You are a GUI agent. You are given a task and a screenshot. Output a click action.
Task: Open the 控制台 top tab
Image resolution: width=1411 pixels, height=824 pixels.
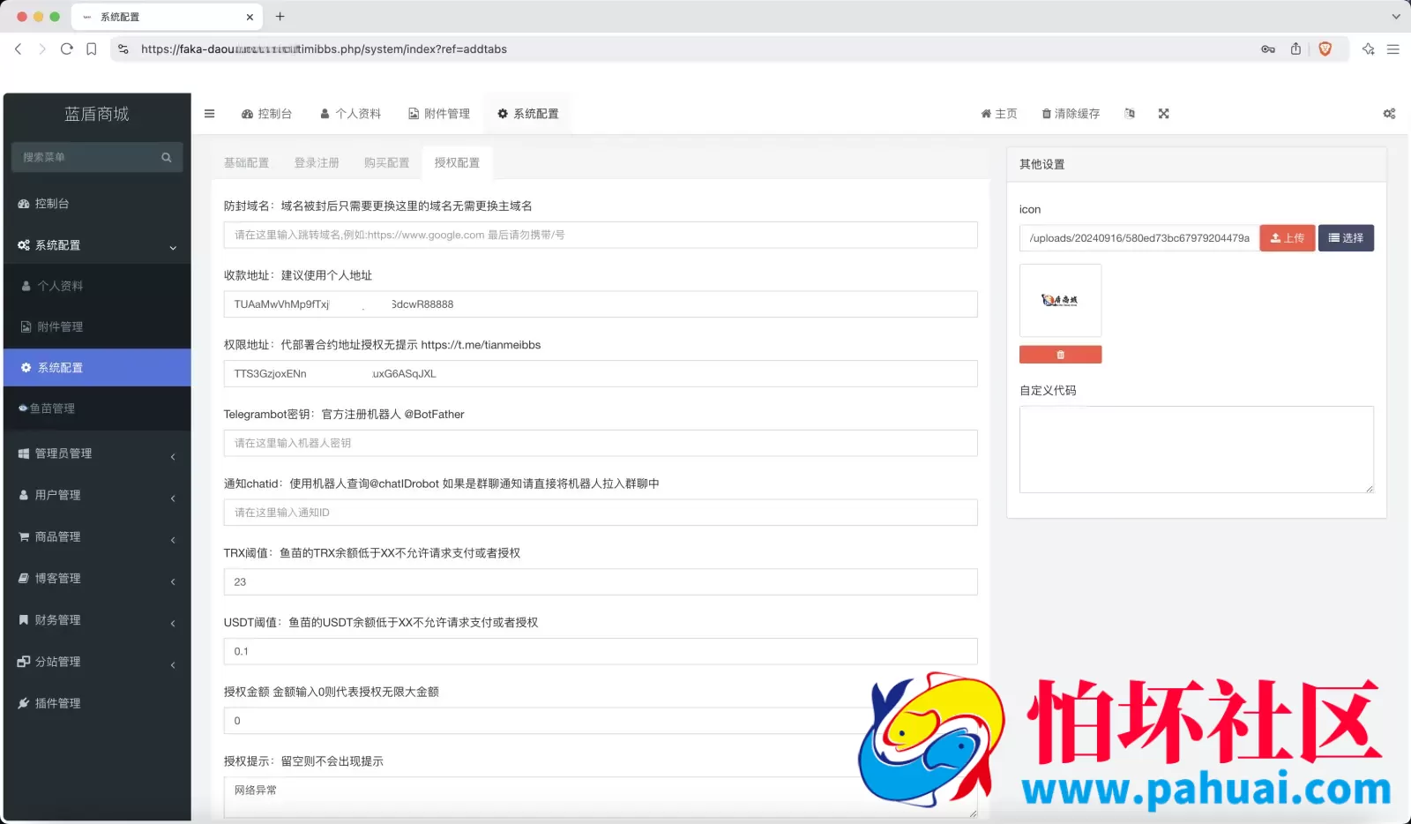[x=266, y=114]
